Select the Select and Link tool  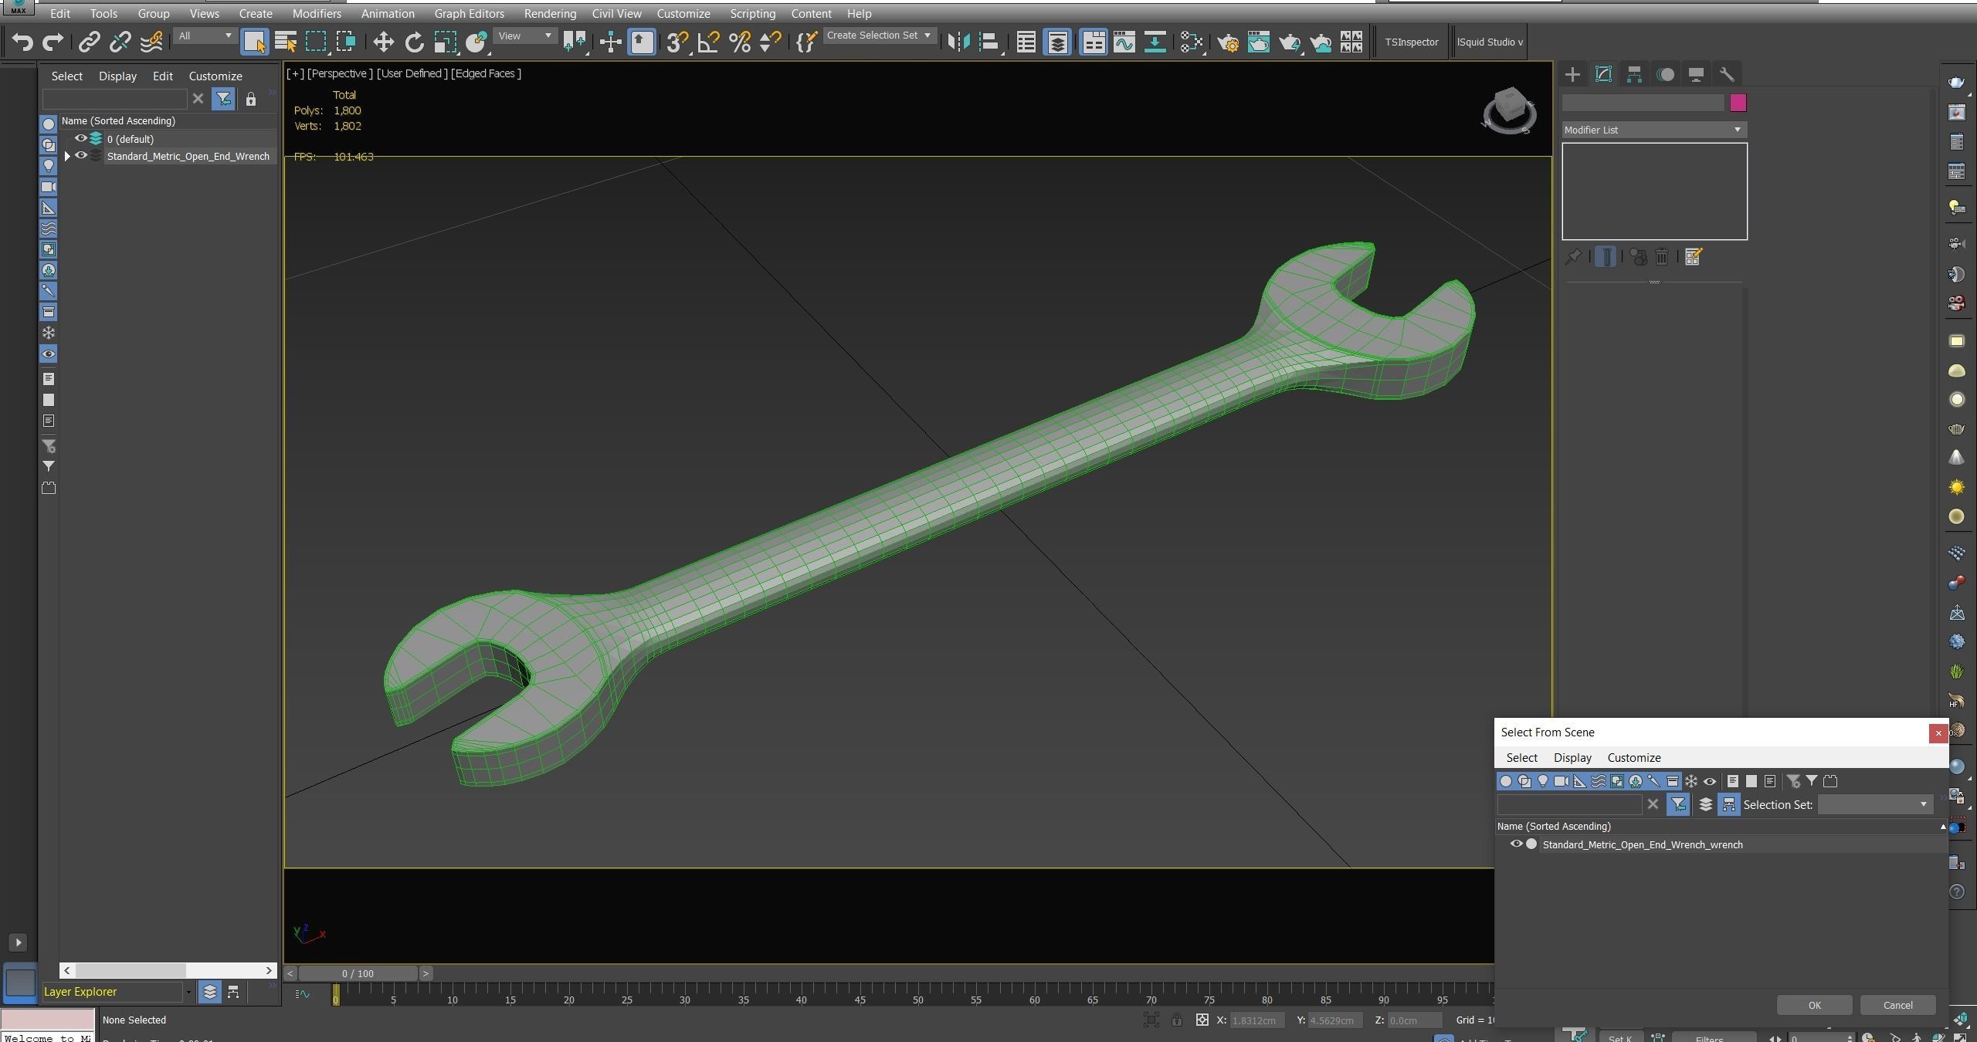tap(89, 42)
